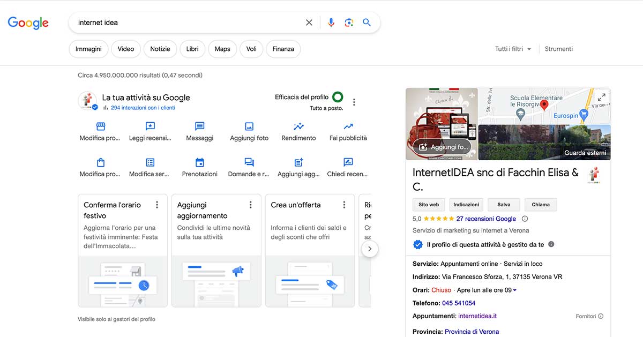Image resolution: width=643 pixels, height=337 pixels.
Task: Open Provincia di Verona link
Action: click(472, 332)
